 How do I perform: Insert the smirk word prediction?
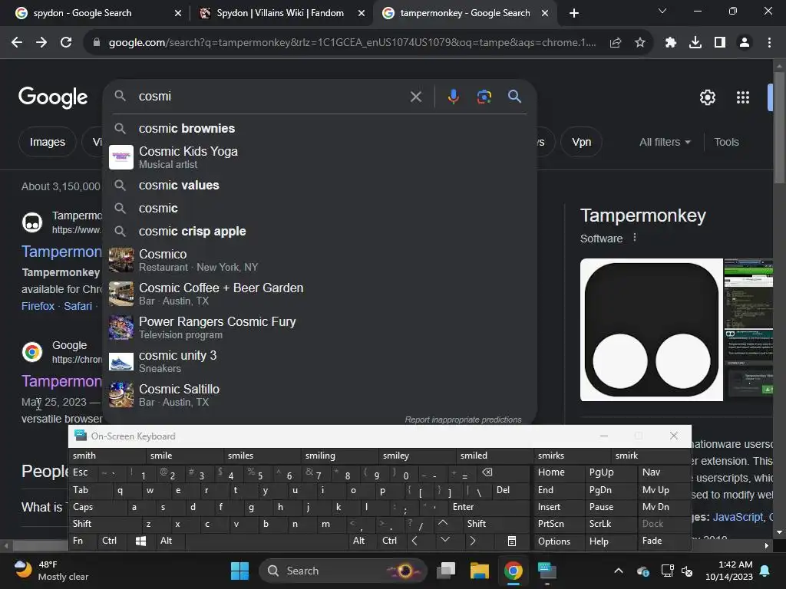[x=649, y=456]
